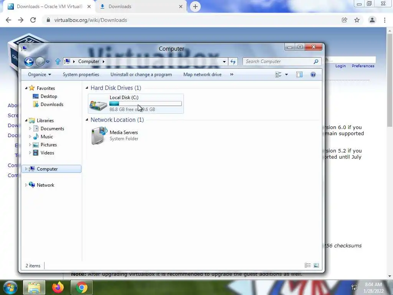
Task: Click magnifier icon in Search Computer box
Action: tap(316, 61)
